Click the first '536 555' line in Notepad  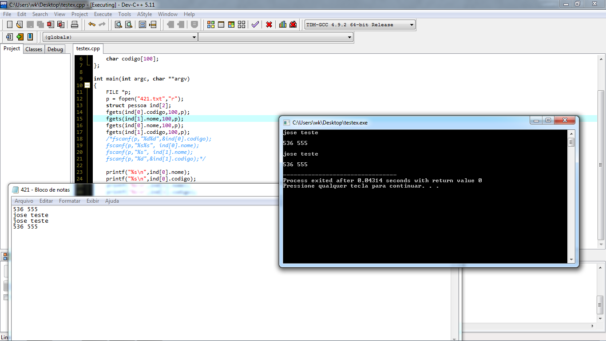pos(25,209)
